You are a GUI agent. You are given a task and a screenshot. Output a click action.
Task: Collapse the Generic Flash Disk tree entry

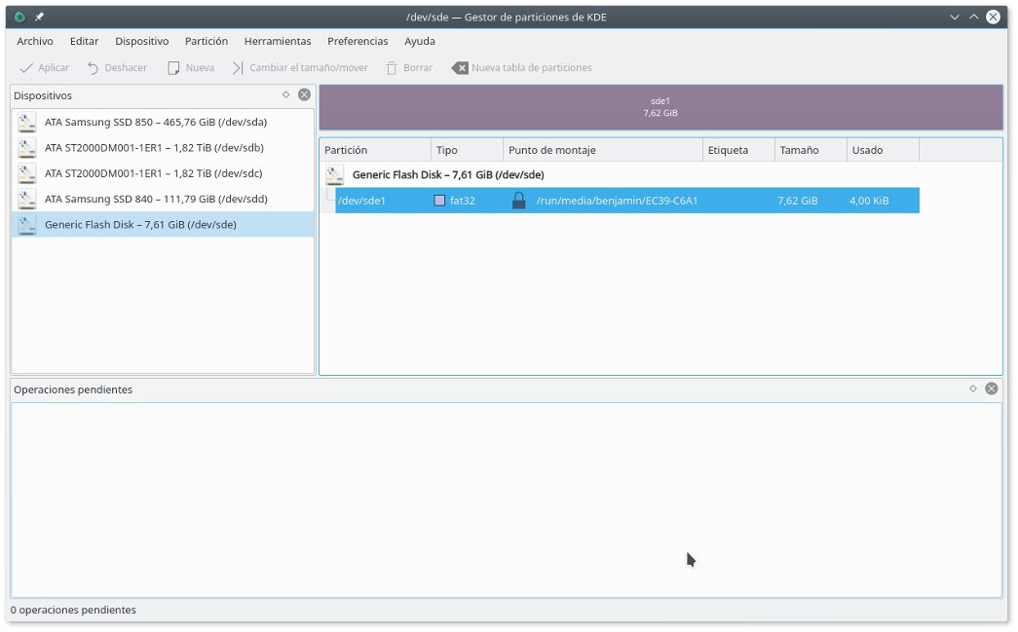pos(335,175)
